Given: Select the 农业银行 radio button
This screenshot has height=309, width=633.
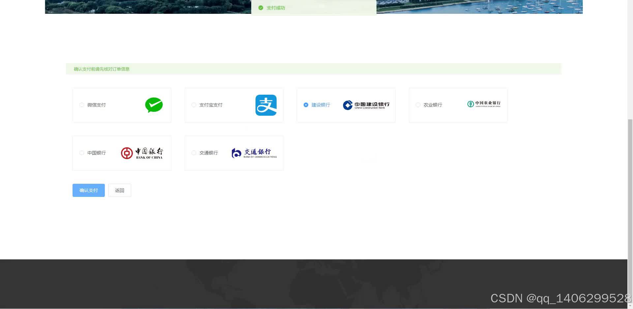Looking at the screenshot, I should point(418,105).
